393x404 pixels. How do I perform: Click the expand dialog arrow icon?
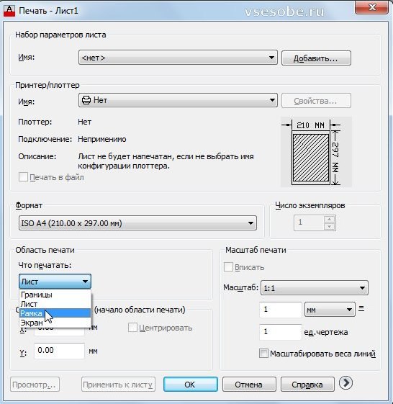coord(345,383)
